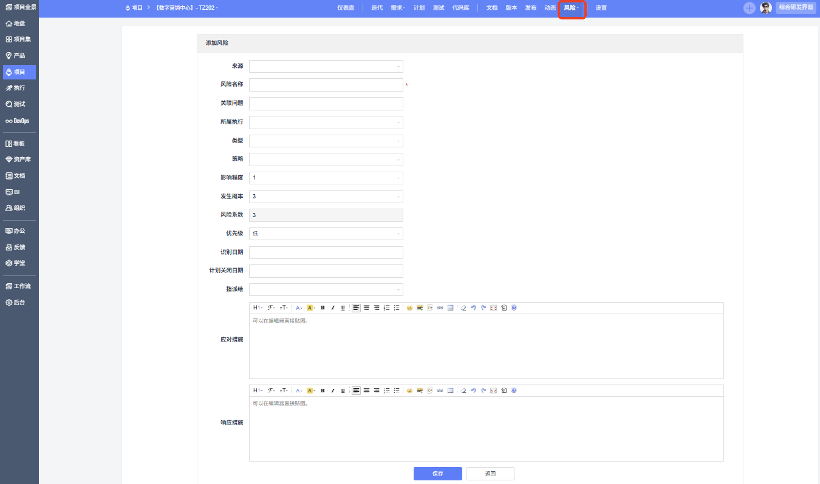Toggle bold in 响应措施 editor toolbar
This screenshot has width=820, height=484.
[x=323, y=390]
